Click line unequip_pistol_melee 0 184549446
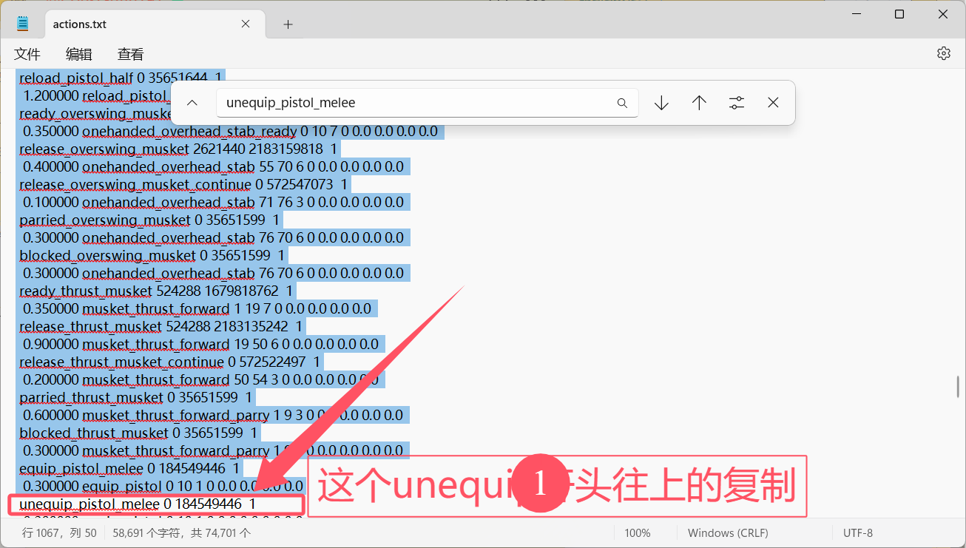The image size is (966, 548). tap(138, 504)
